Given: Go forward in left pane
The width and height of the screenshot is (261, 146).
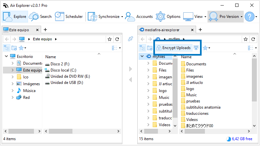Looking at the screenshot, I should coord(14,39).
